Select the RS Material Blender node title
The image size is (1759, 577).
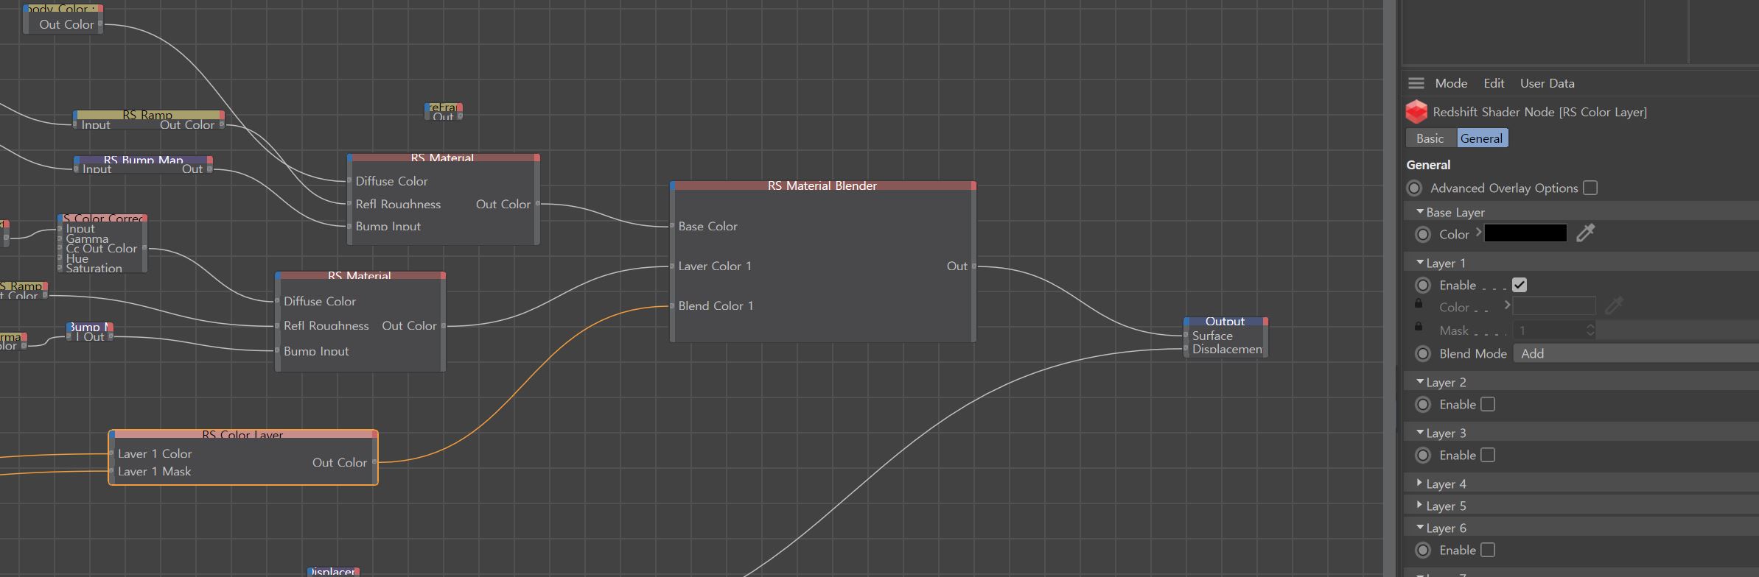click(822, 185)
